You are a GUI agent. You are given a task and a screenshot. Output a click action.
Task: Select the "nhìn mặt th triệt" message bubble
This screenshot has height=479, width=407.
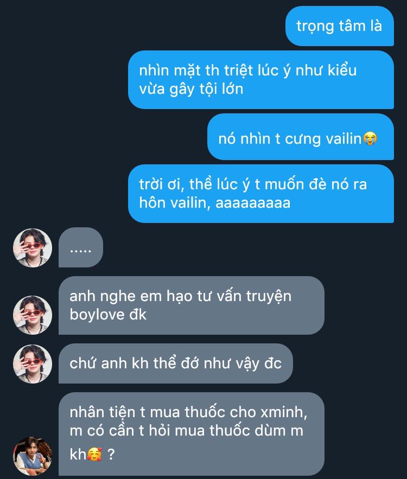[261, 80]
